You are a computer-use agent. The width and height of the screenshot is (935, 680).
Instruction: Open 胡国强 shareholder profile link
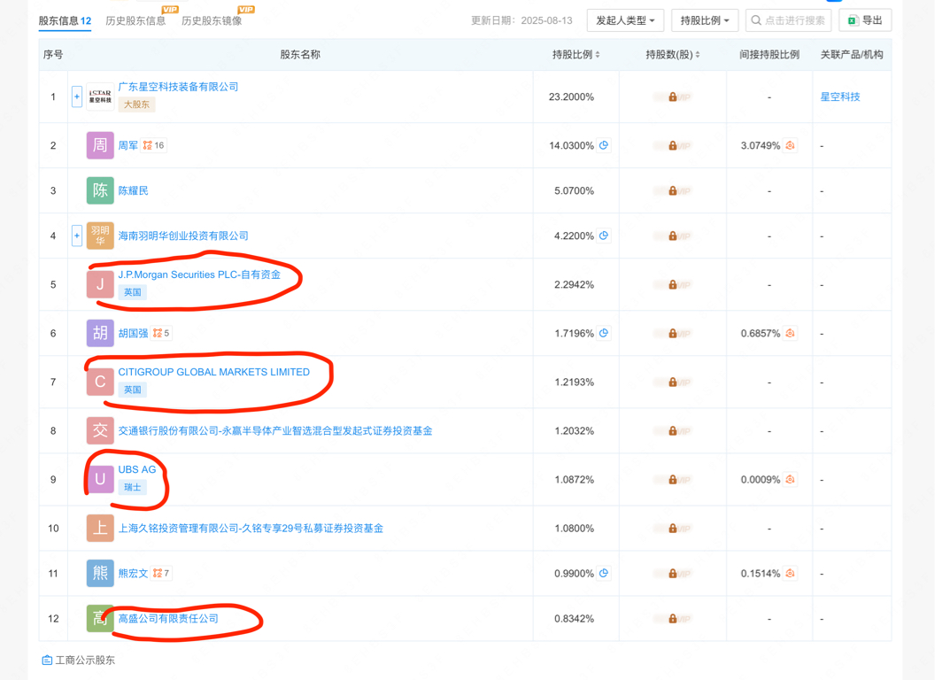click(x=133, y=333)
